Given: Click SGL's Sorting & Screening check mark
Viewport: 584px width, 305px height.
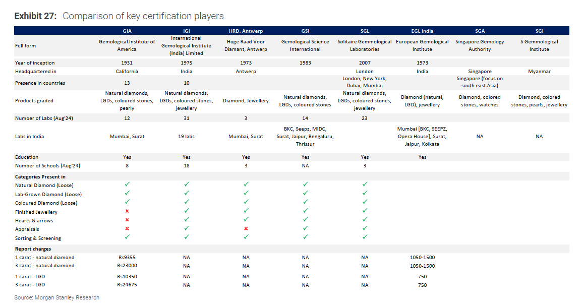Looking at the screenshot, I should tap(365, 237).
